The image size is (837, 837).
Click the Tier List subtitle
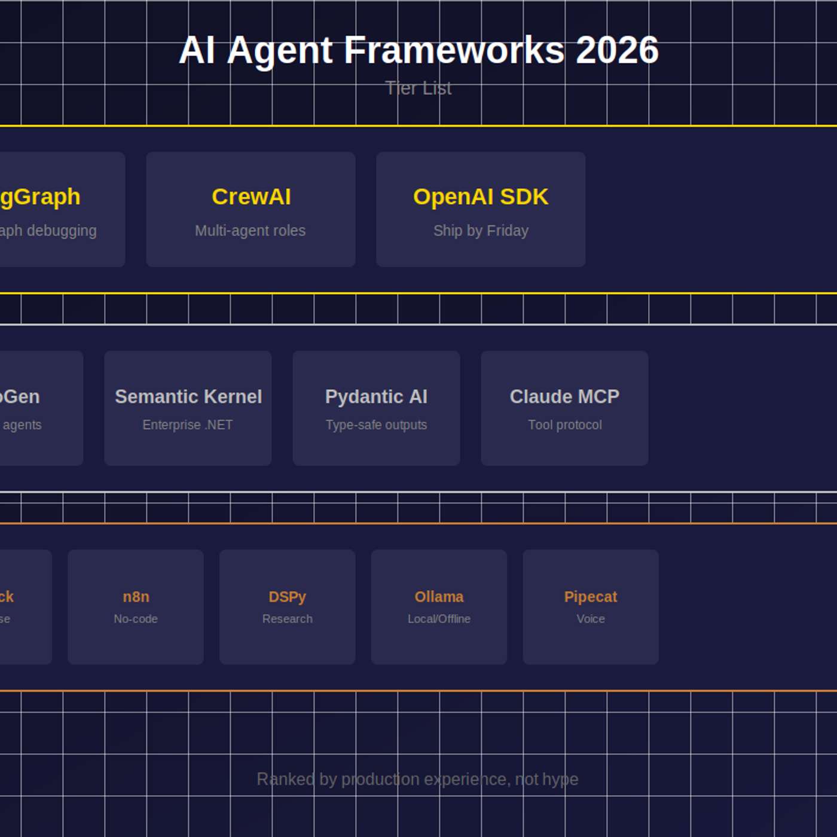click(418, 88)
